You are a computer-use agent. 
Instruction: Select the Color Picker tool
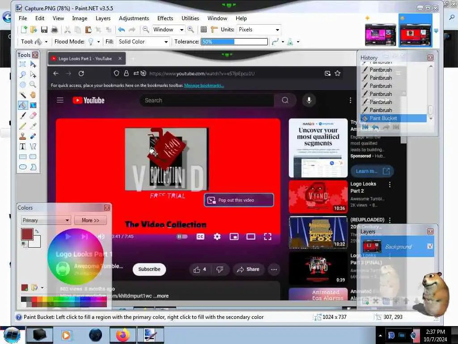click(33, 126)
